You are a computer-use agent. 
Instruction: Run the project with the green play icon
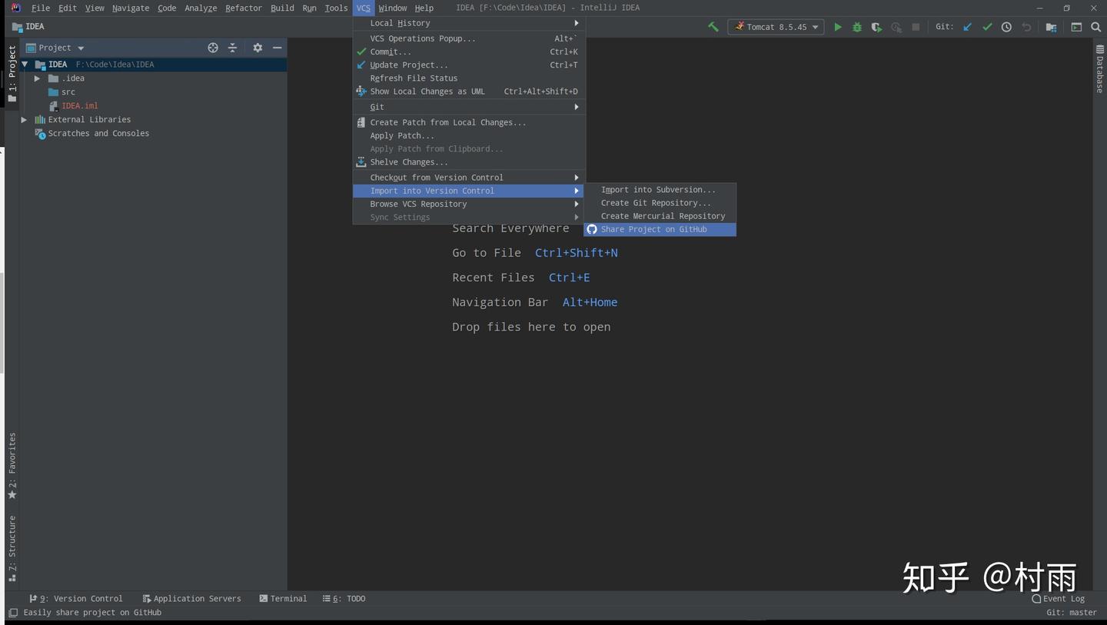click(837, 27)
